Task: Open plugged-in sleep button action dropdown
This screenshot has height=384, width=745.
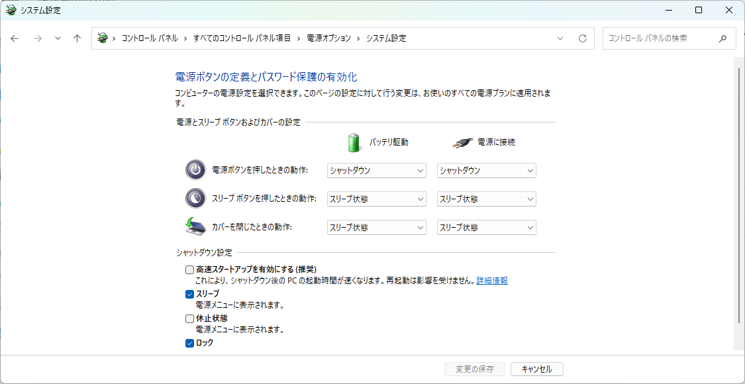Action: (487, 199)
